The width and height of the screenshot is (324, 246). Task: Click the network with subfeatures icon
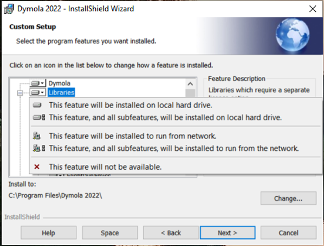pyautogui.click(x=39, y=148)
